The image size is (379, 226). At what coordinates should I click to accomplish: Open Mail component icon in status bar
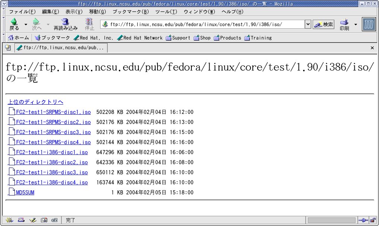coord(21,220)
